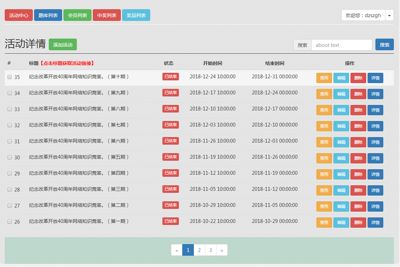Focus the 'about text' search field
The height and width of the screenshot is (267, 400).
pyautogui.click(x=342, y=45)
